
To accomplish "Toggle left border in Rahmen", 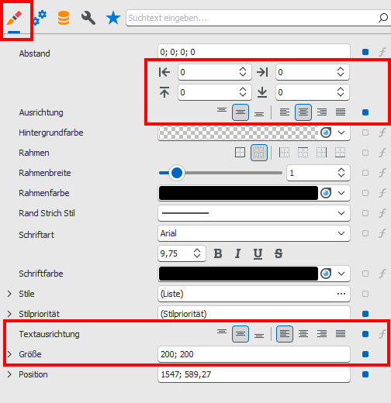I will 285,153.
